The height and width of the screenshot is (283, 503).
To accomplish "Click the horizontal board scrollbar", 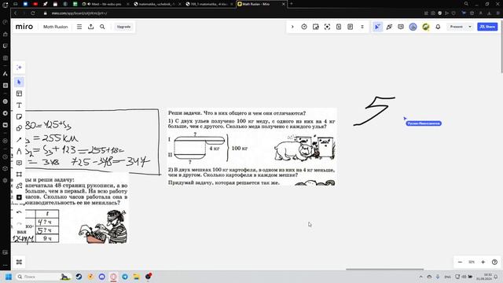I will [x=384, y=269].
